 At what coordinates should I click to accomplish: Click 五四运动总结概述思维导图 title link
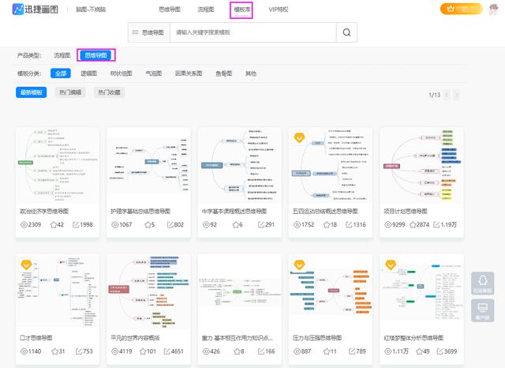[325, 211]
